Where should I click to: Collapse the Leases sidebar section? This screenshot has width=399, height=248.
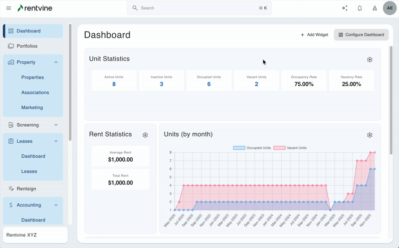click(x=56, y=141)
